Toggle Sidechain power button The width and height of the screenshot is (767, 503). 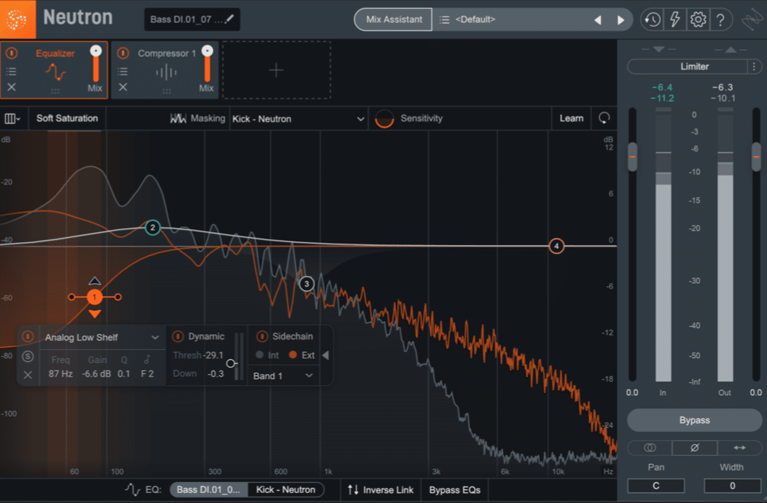tap(262, 337)
